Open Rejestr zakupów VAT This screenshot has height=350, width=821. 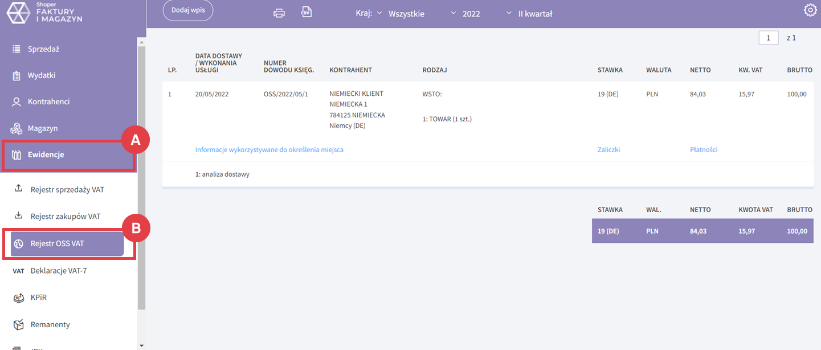[x=65, y=216]
